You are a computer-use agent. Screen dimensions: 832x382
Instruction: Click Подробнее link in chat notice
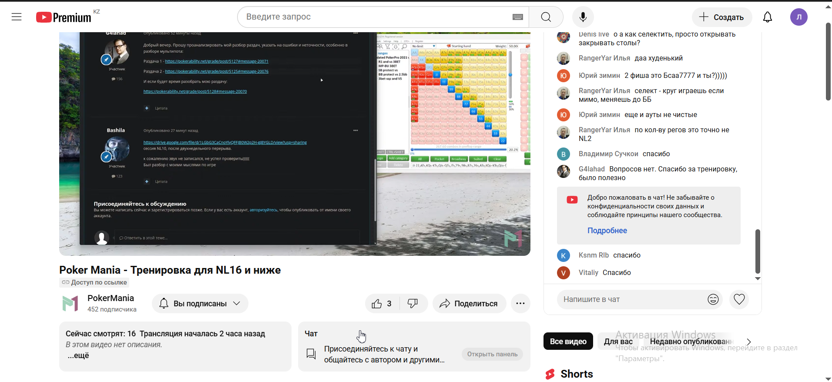pyautogui.click(x=607, y=231)
